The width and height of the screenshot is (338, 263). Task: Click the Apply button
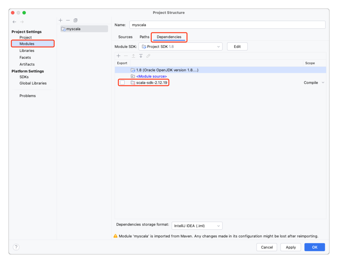[x=291, y=247]
